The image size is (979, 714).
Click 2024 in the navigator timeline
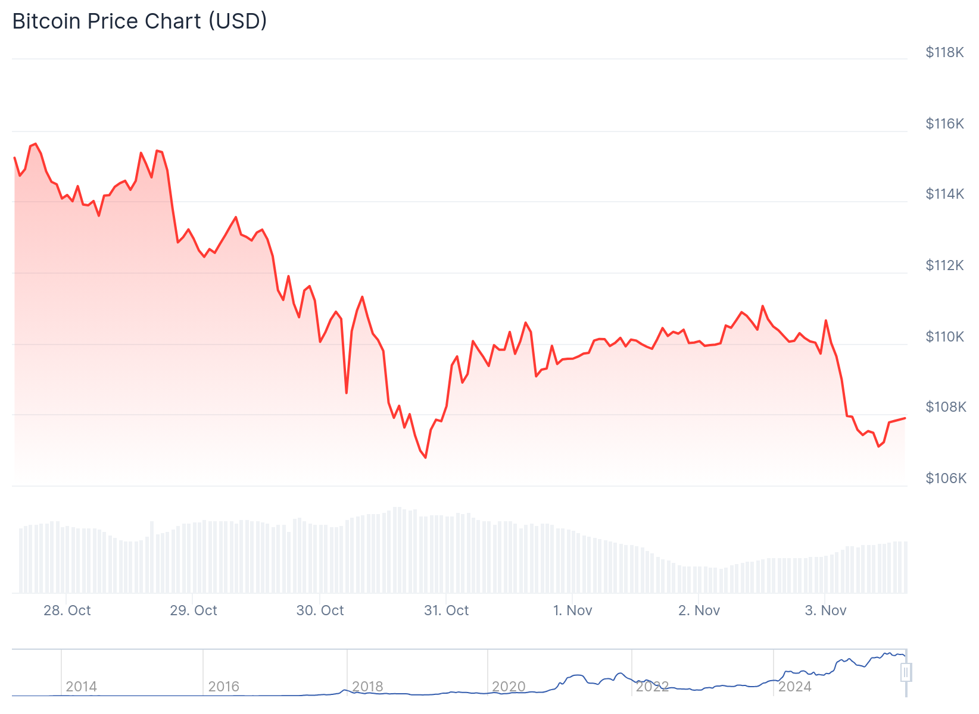[795, 687]
